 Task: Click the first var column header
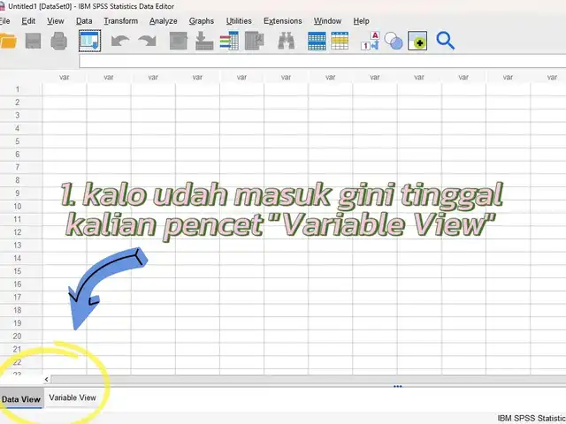65,77
